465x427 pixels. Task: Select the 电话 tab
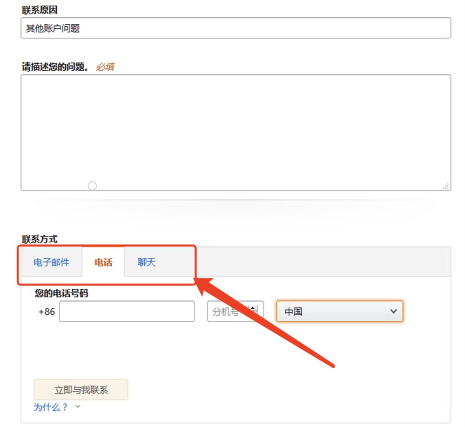103,262
